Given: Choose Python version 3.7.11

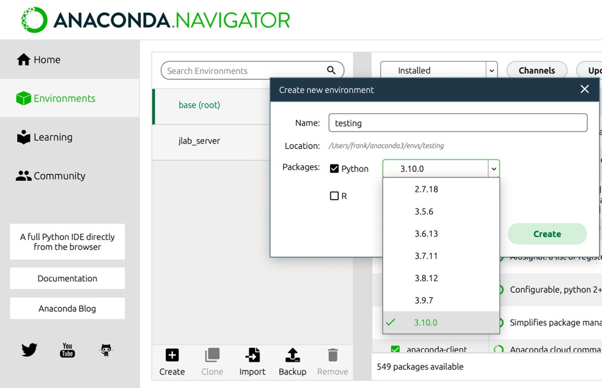Looking at the screenshot, I should tap(441, 256).
